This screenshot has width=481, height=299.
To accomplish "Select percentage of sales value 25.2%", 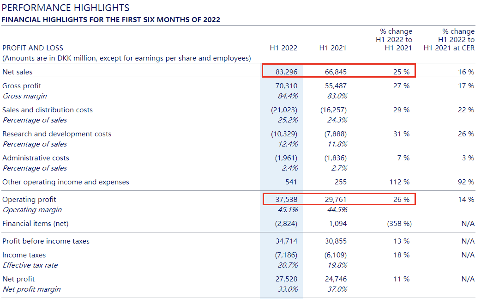I will 288,120.
